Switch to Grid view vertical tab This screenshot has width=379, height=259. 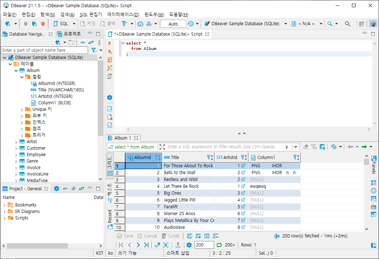(x=110, y=166)
